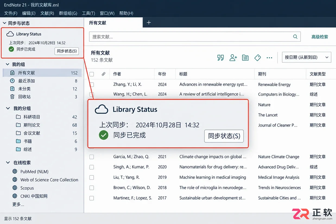Viewport: 336px width, 224px height.
Task: Collapse the 我的分组 section chevron
Action: 8,108
